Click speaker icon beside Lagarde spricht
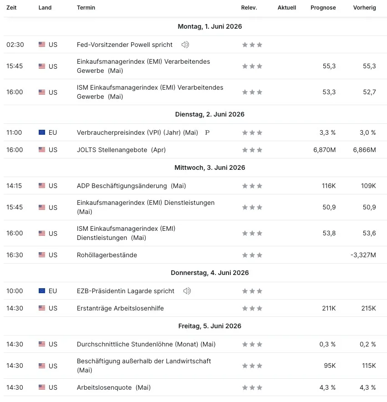 (x=187, y=291)
